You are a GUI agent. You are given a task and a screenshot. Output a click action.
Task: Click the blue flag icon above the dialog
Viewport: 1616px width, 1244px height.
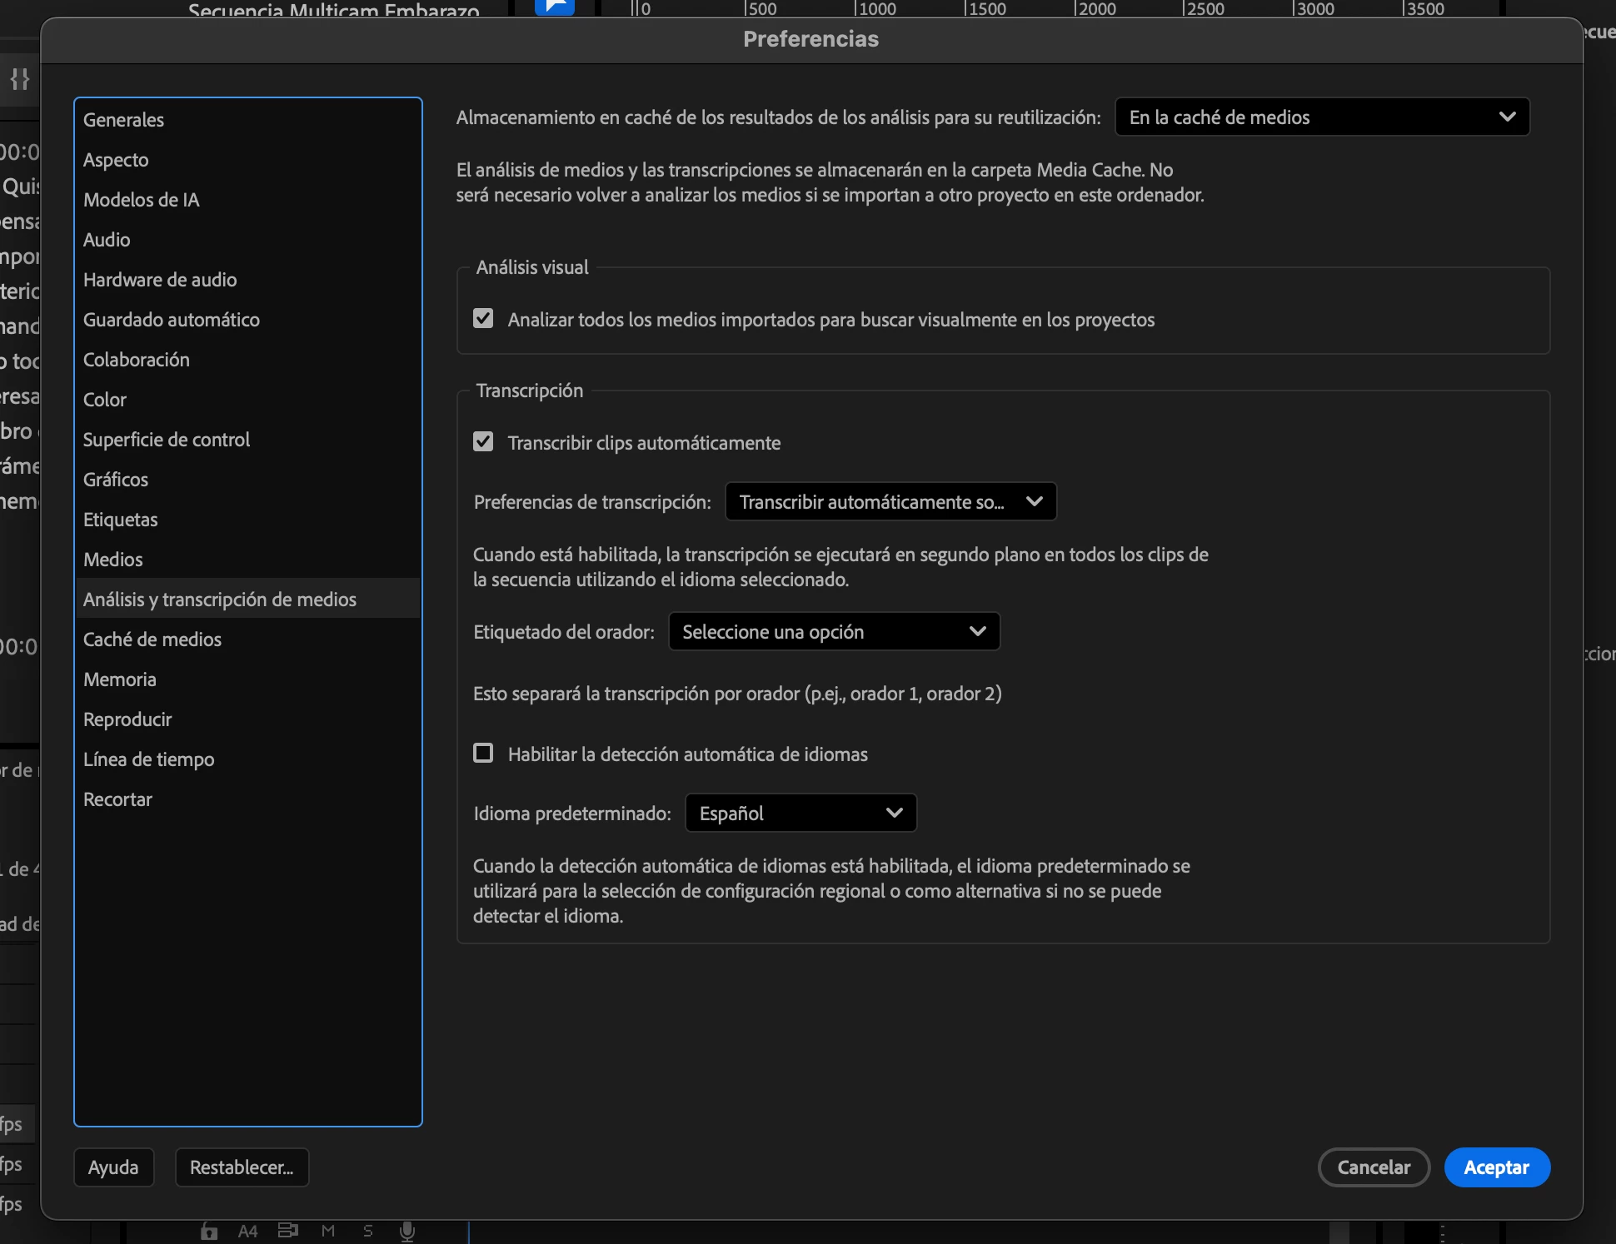coord(555,7)
